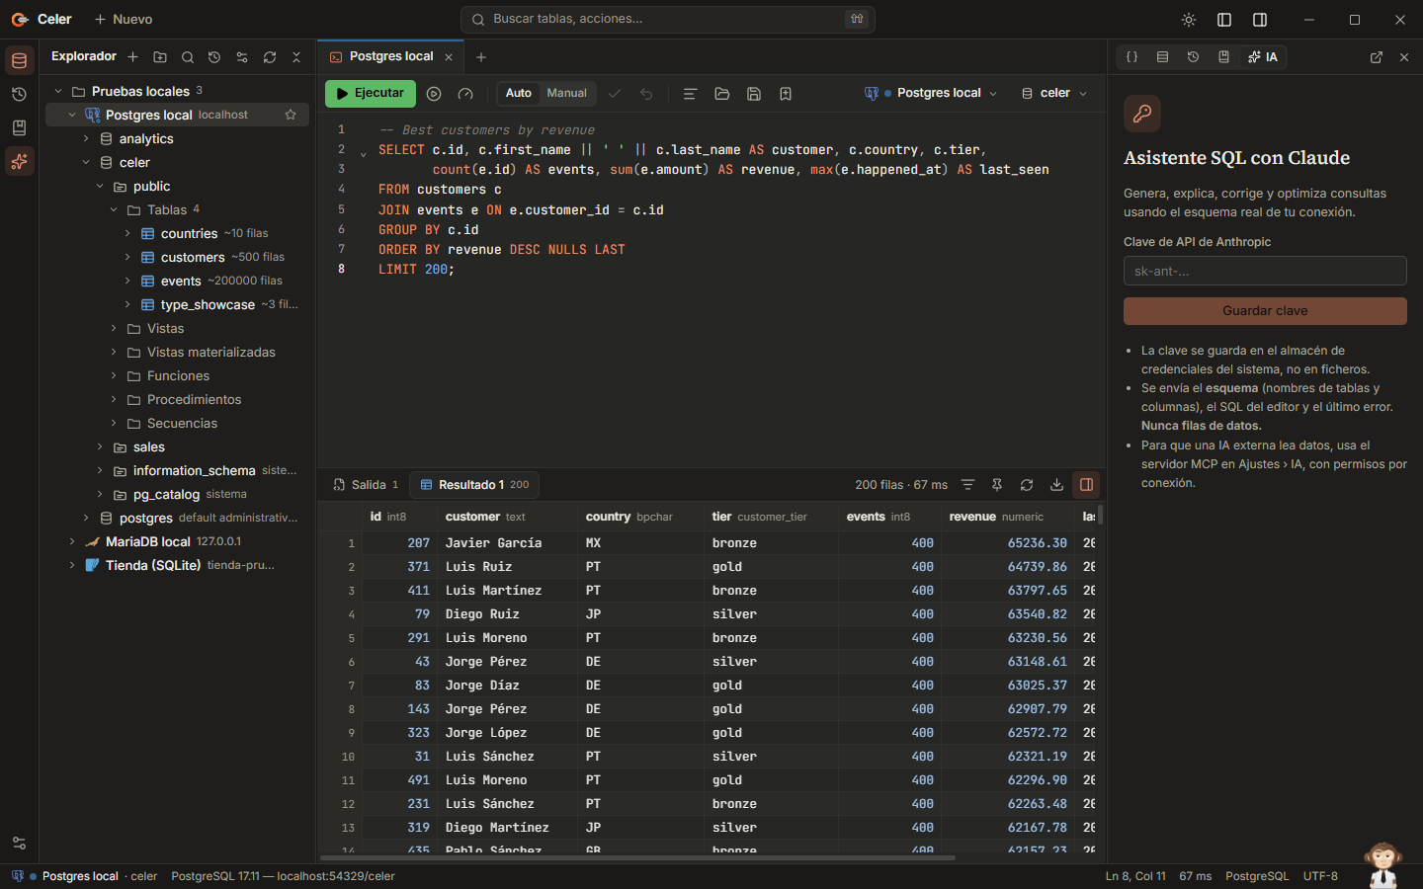Mark Postgres local as favorite
1423x889 pixels.
click(x=291, y=115)
